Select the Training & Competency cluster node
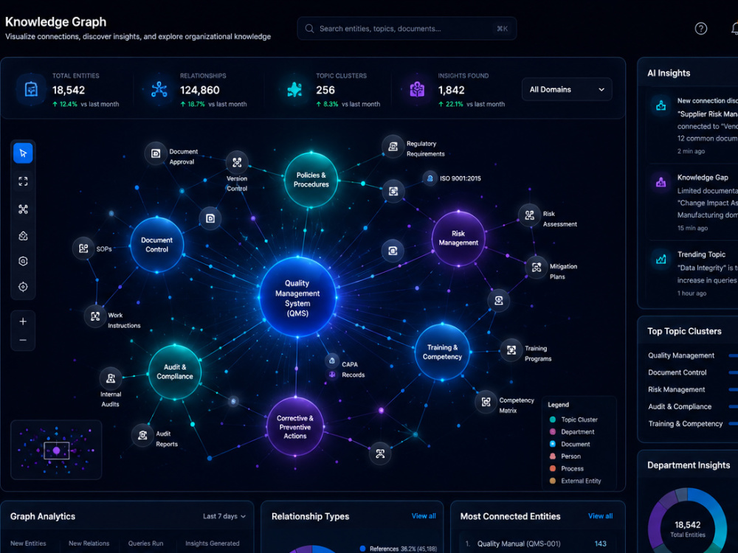 point(442,352)
